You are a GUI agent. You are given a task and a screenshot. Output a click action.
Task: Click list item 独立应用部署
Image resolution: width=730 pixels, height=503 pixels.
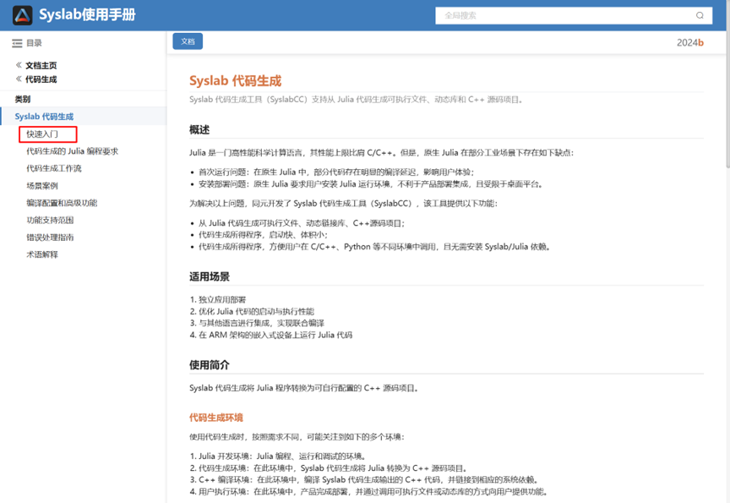[222, 300]
